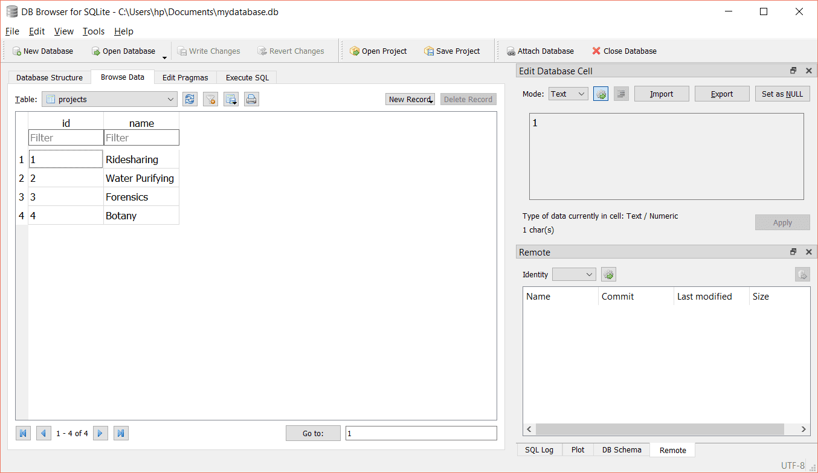Viewport: 818px width, 473px height.
Task: Click the Import button
Action: pyautogui.click(x=662, y=93)
